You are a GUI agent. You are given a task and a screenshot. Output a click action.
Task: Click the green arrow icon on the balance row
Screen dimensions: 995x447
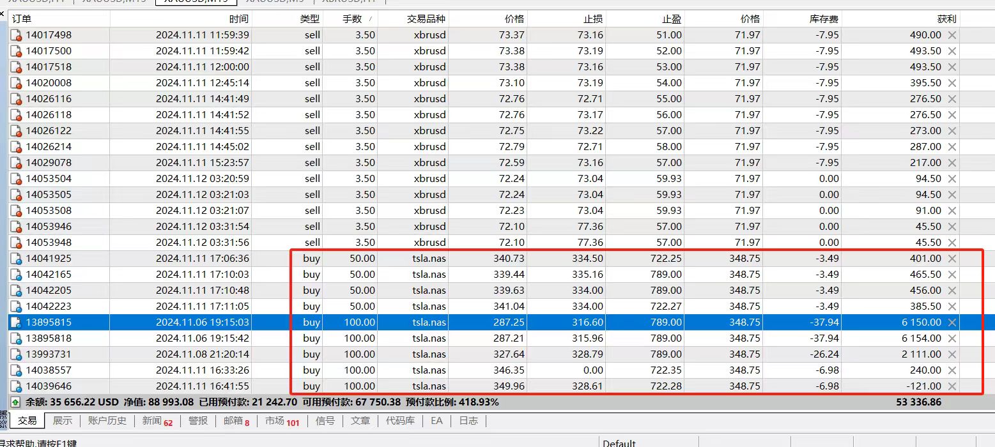pyautogui.click(x=14, y=402)
